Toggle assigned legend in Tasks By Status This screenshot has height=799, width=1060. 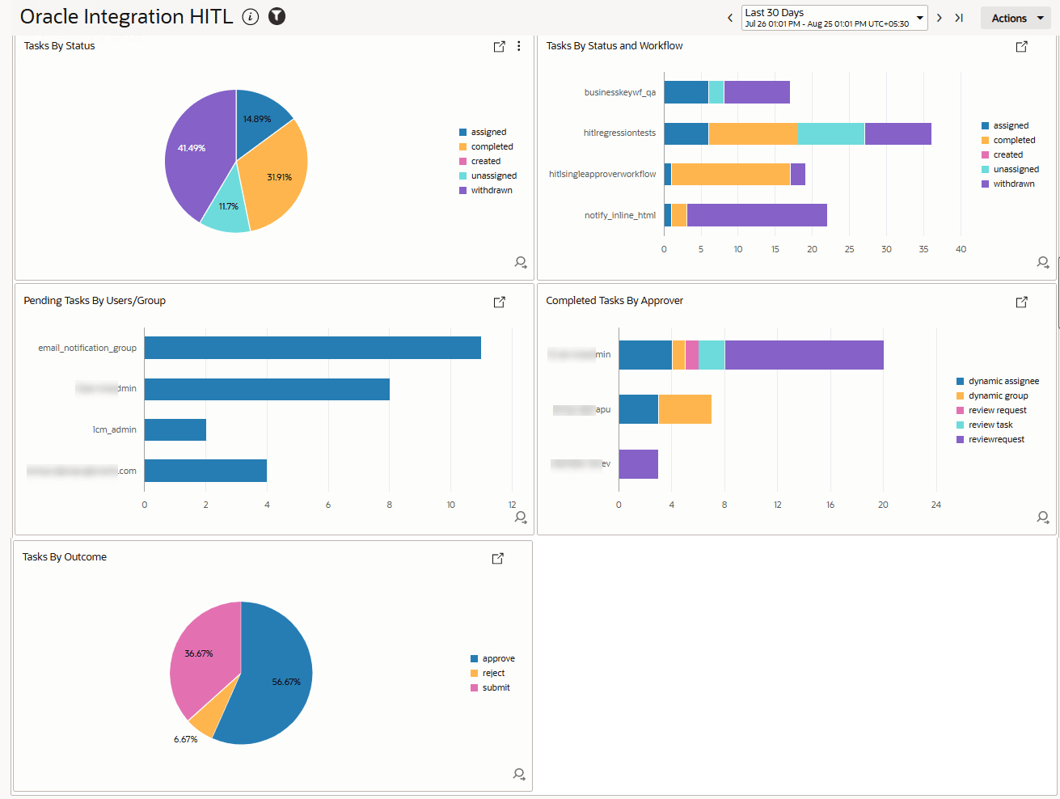pyautogui.click(x=483, y=132)
